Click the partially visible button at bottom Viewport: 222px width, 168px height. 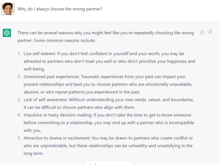coord(109,164)
